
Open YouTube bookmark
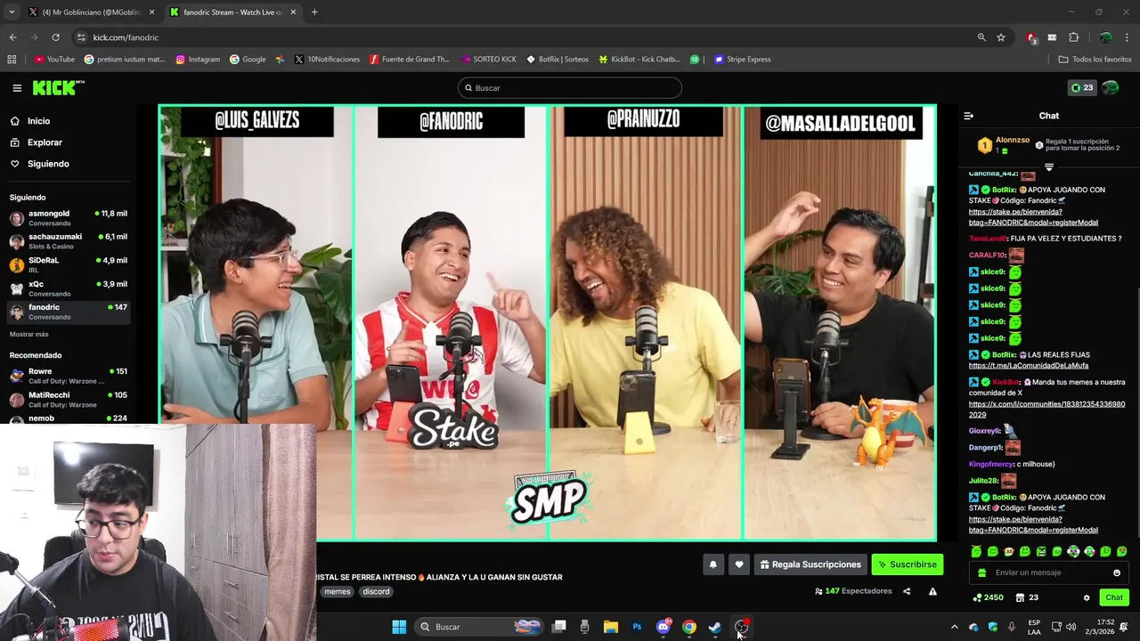click(x=54, y=60)
